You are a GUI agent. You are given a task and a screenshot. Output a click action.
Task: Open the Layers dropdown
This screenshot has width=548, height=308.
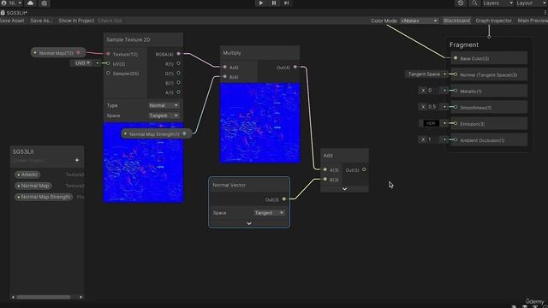[x=497, y=3]
